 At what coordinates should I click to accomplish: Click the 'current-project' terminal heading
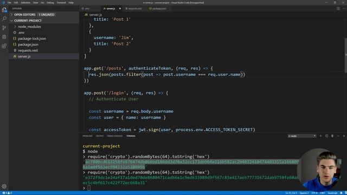101,146
